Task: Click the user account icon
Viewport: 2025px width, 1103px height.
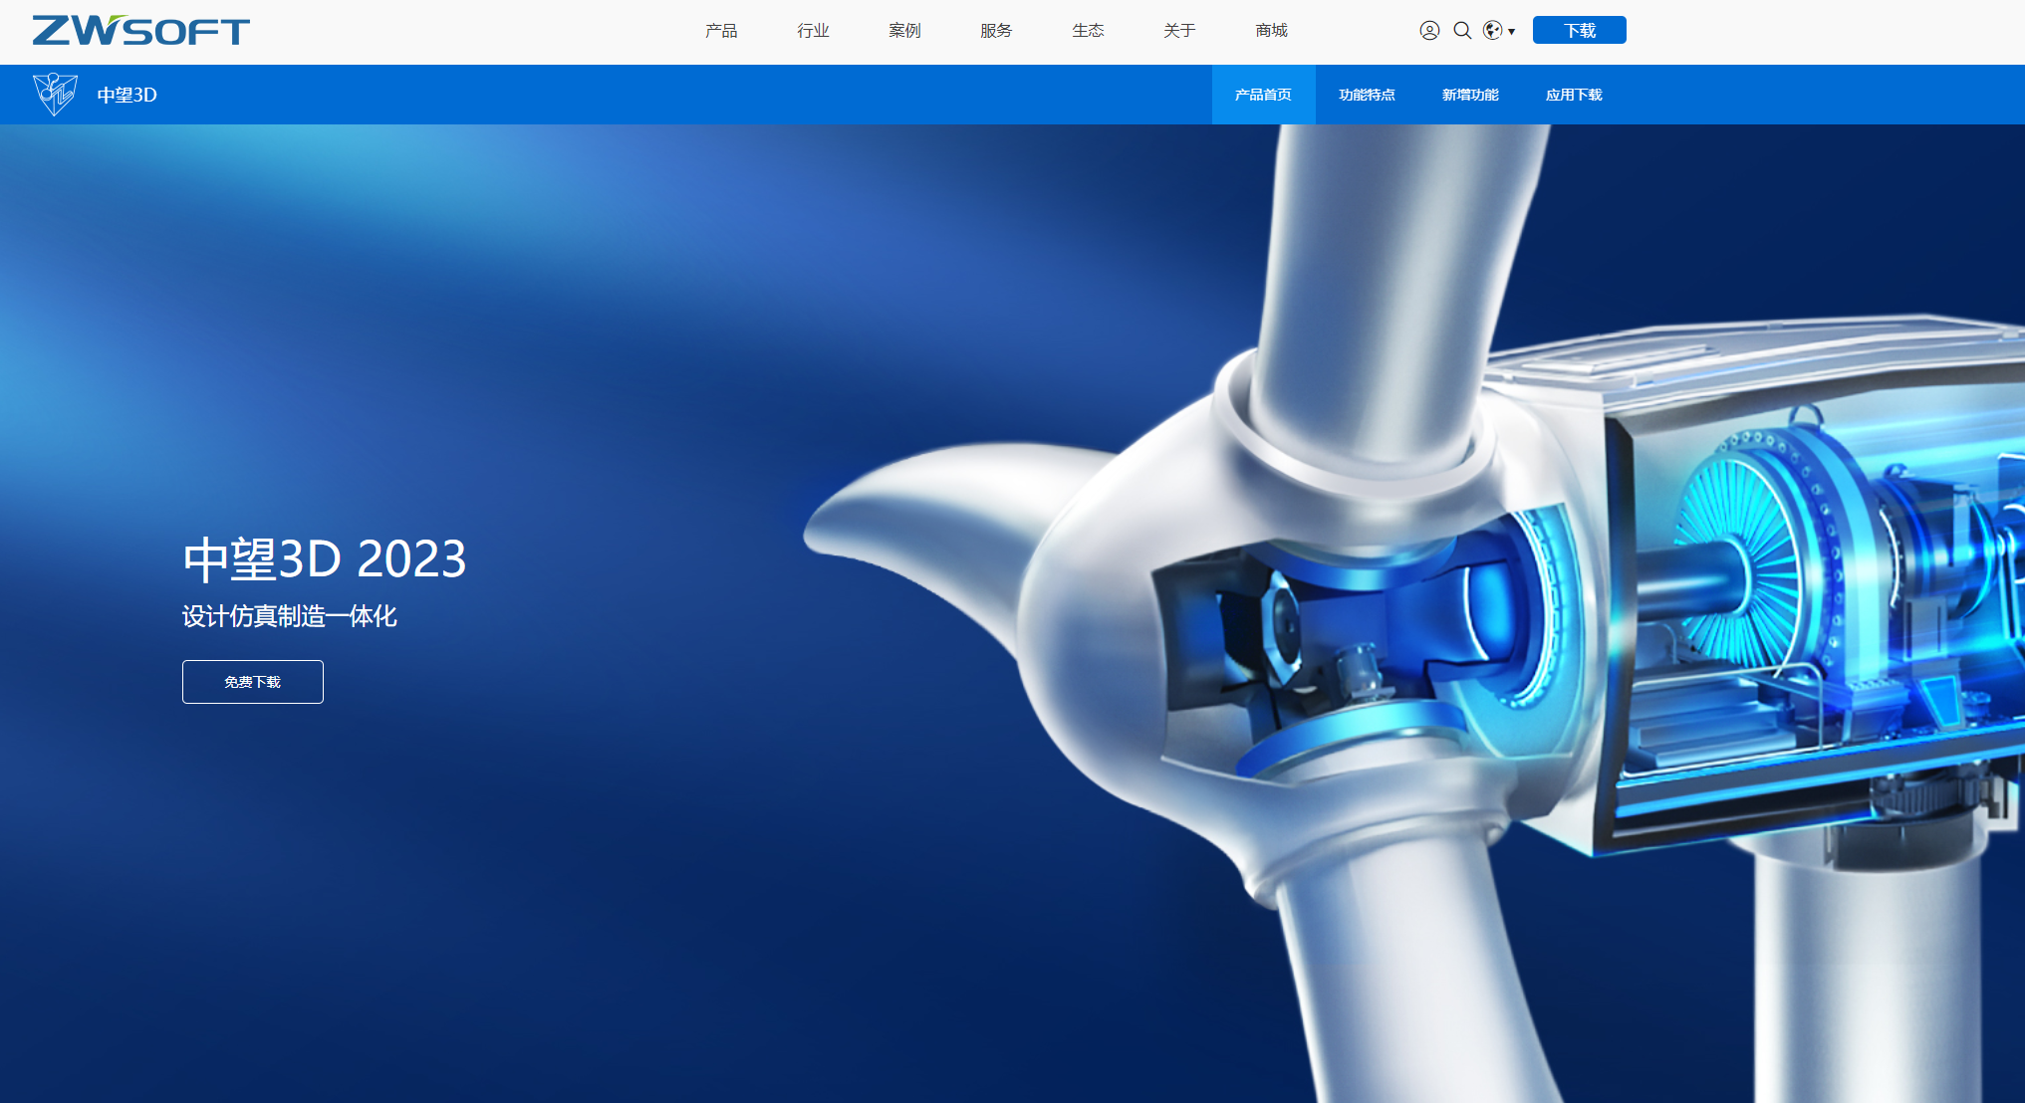Action: (x=1429, y=31)
